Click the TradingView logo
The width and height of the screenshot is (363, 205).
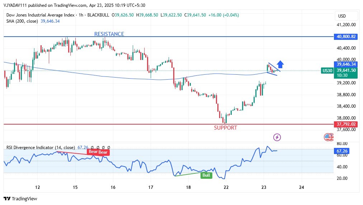point(20,199)
